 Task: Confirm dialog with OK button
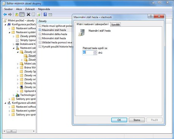(x=119, y=120)
